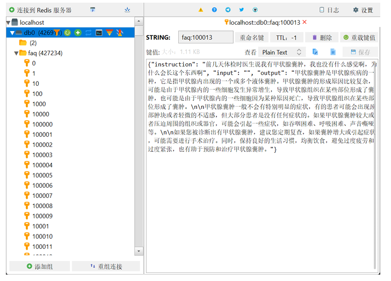Reload db0 keys with green refresh icon

pyautogui.click(x=68, y=33)
